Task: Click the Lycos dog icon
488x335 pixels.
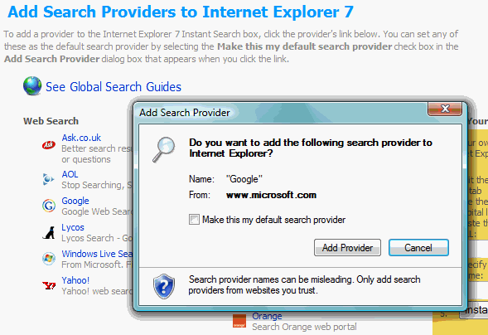Action: pos(49,232)
